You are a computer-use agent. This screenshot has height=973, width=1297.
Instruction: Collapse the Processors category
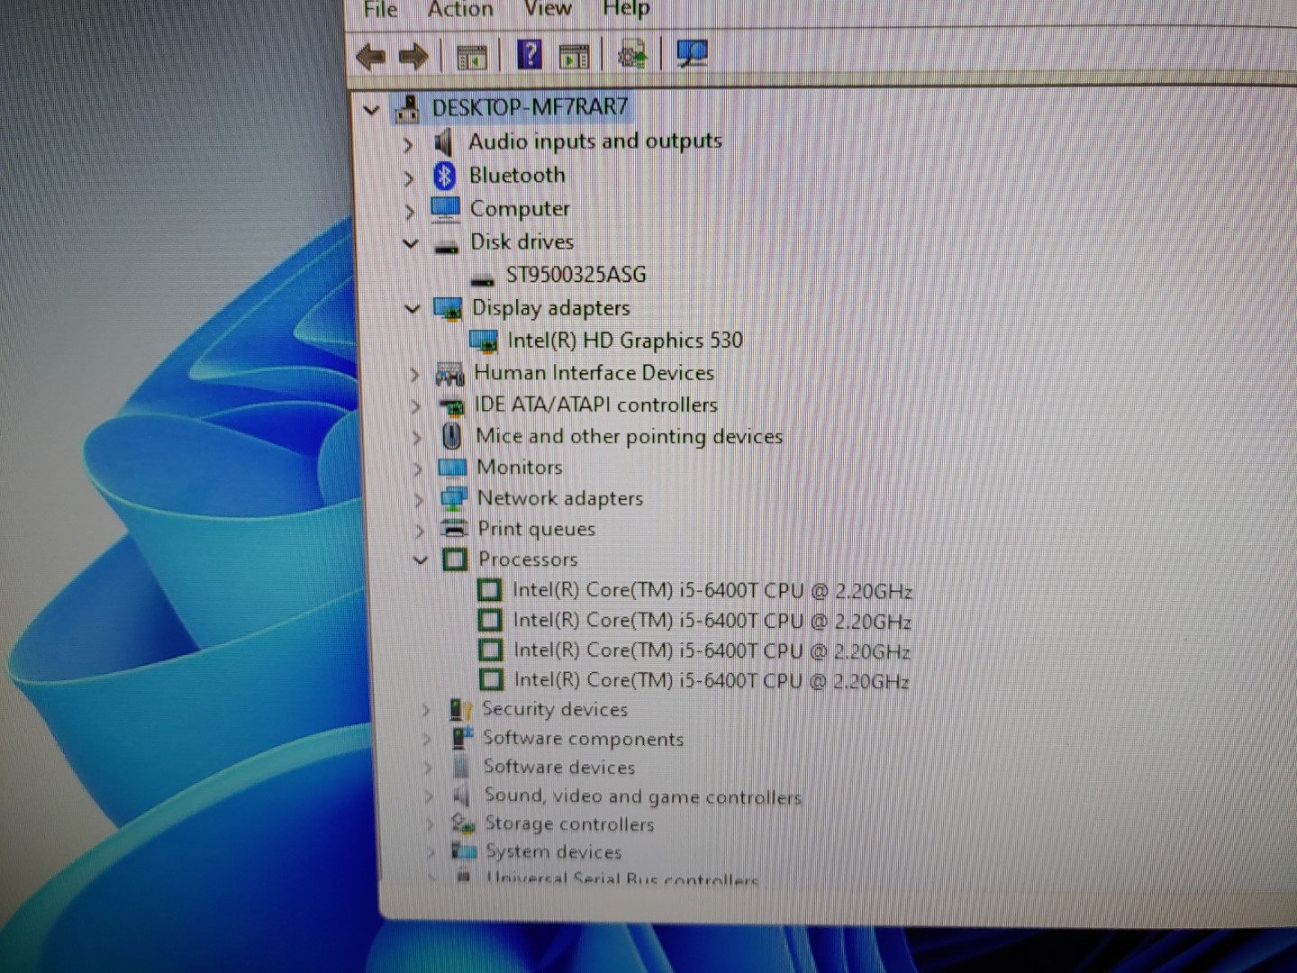click(x=420, y=560)
